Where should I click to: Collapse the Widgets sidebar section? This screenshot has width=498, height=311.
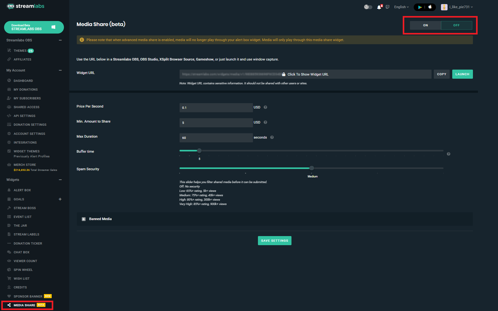coord(60,180)
